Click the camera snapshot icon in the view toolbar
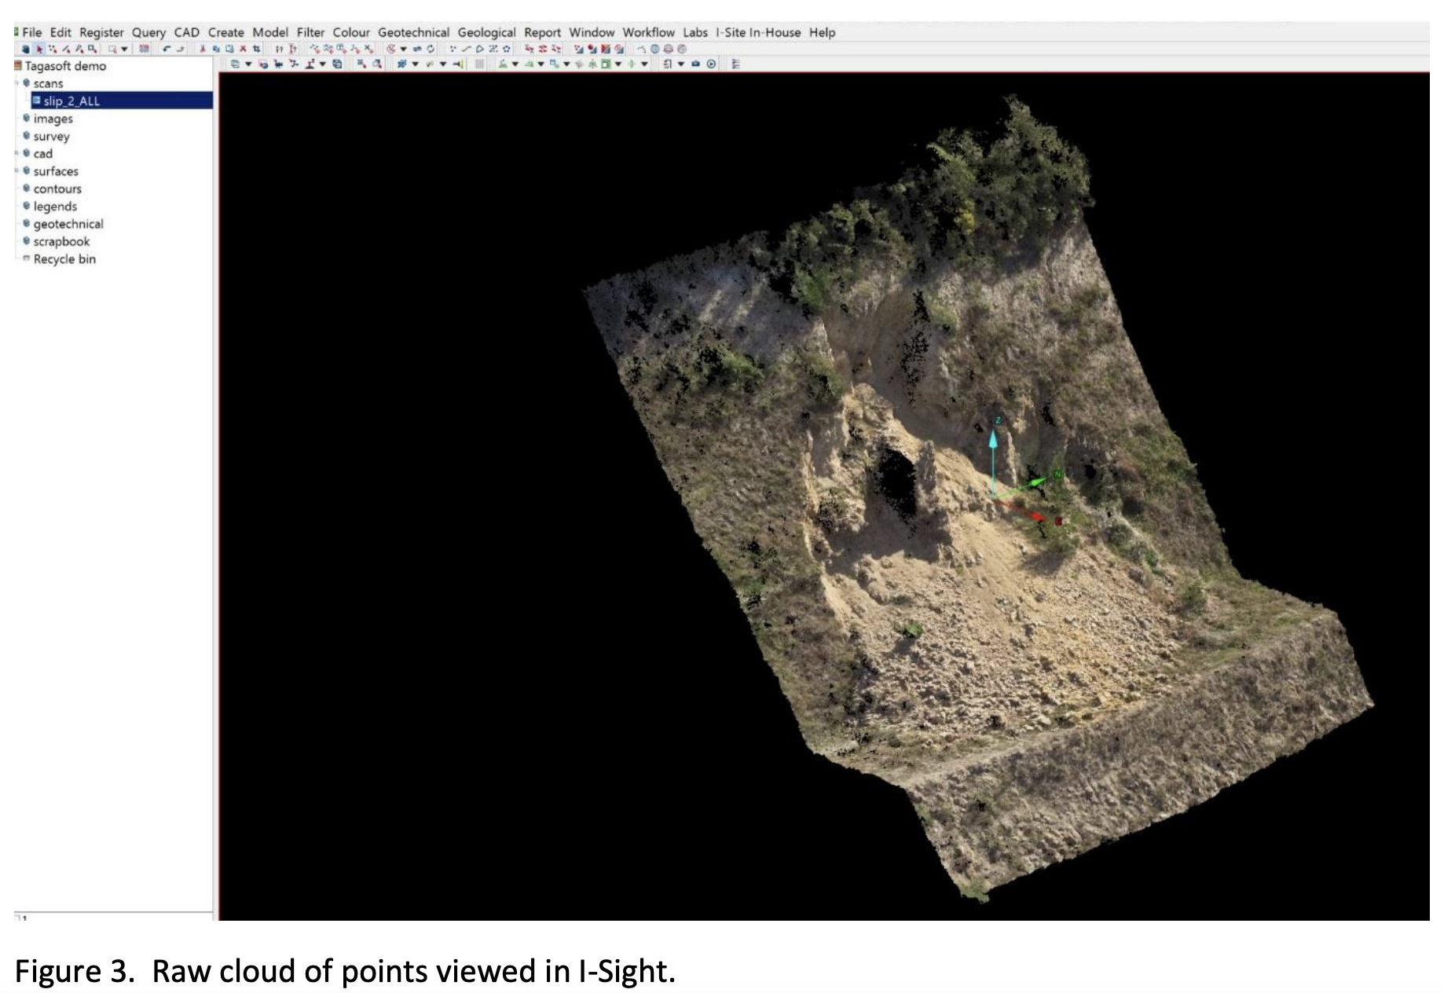1444x993 pixels. pos(695,65)
